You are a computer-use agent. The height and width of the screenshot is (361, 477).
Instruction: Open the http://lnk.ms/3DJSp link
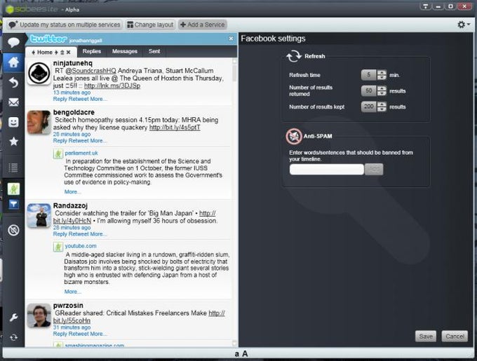click(112, 86)
